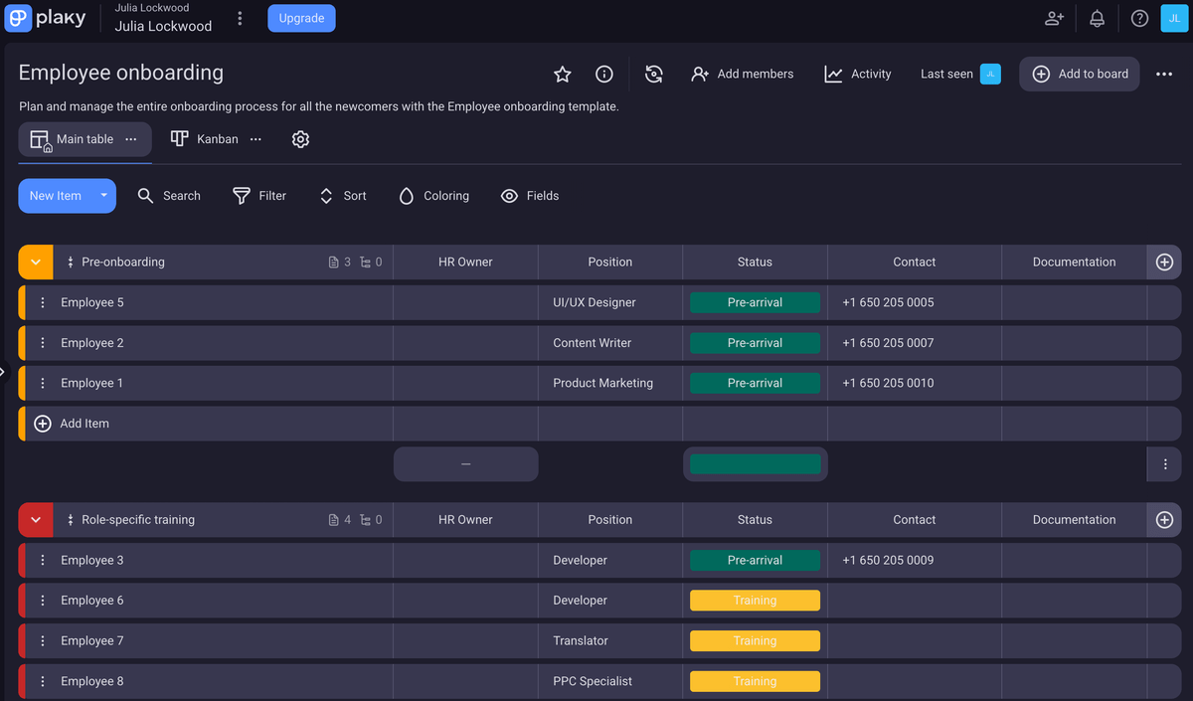Collapse the Role-specific training group
Viewport: 1193px width, 701px height.
click(x=36, y=520)
